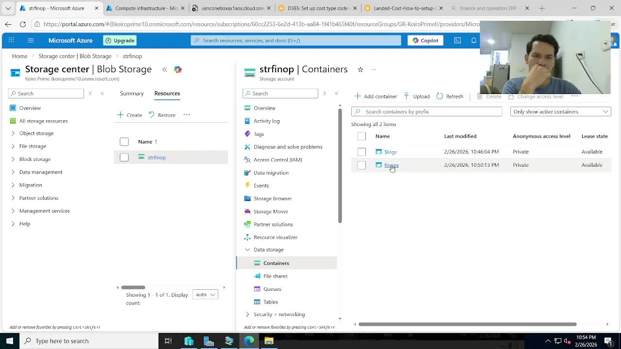Favorite strfinop with the star icon
The width and height of the screenshot is (621, 349).
(360, 69)
